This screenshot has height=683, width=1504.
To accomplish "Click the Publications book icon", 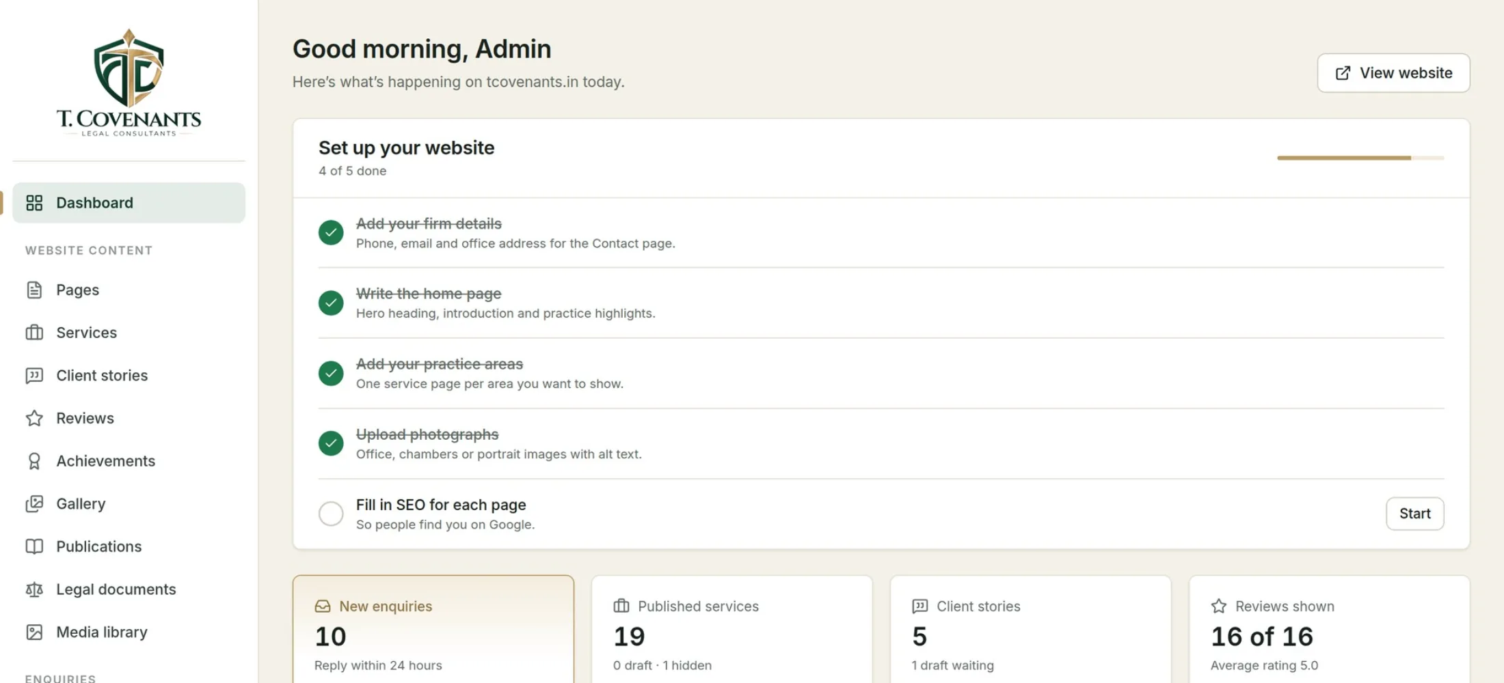I will pos(34,546).
